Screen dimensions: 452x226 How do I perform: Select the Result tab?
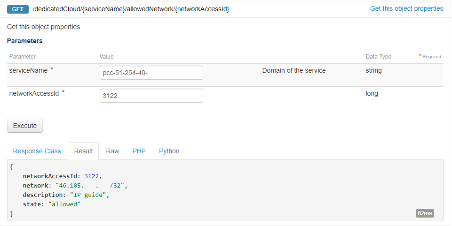(83, 151)
